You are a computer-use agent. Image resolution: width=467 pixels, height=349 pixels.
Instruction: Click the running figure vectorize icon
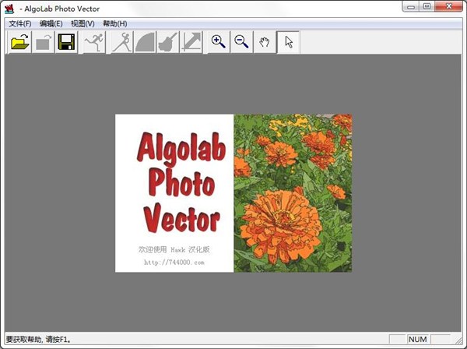pyautogui.click(x=94, y=42)
